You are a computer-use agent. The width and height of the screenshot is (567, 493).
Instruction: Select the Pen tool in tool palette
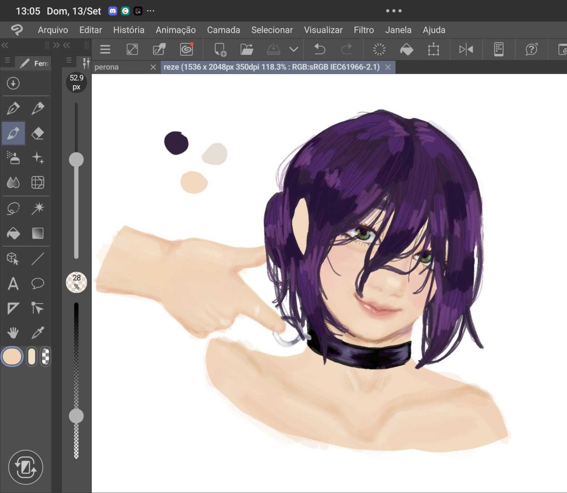click(13, 108)
